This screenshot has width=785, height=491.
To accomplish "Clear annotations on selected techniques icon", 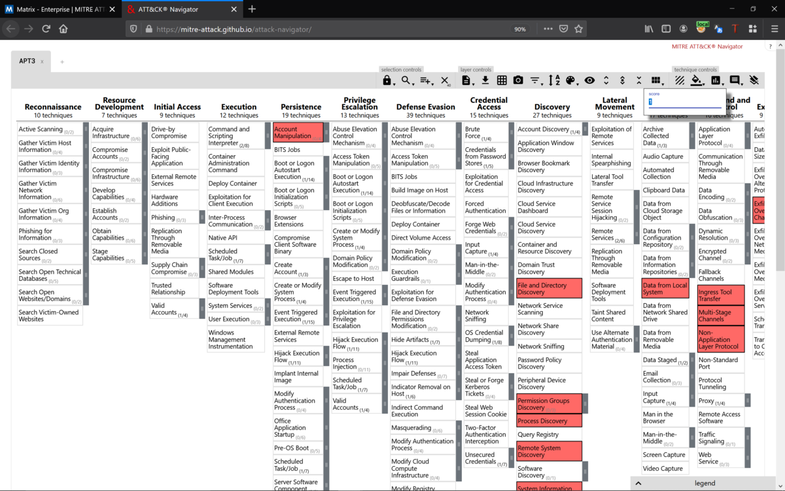I will [x=754, y=81].
